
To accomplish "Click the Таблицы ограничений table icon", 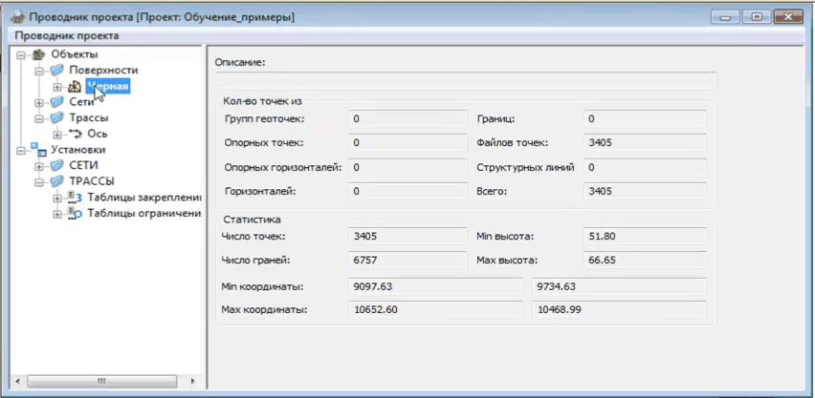I will point(75,213).
